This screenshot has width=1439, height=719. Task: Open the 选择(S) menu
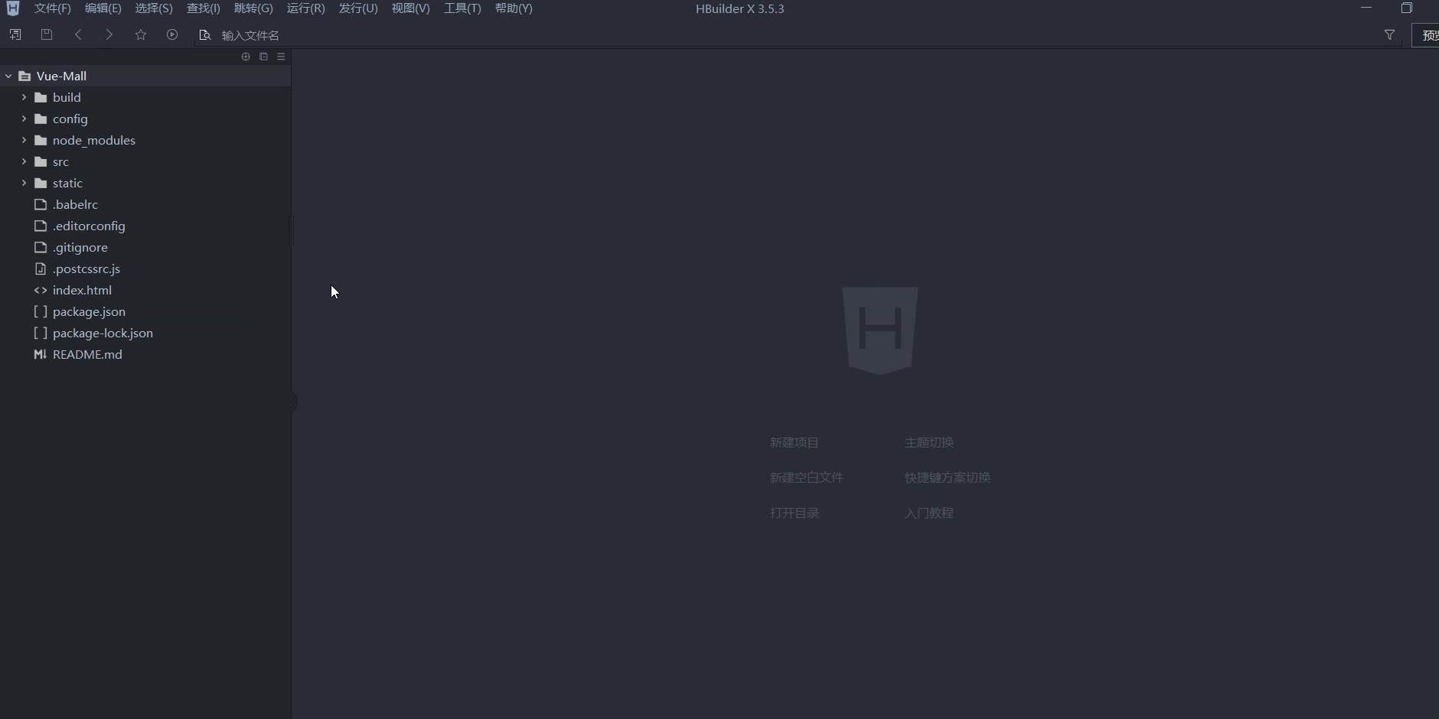(154, 8)
